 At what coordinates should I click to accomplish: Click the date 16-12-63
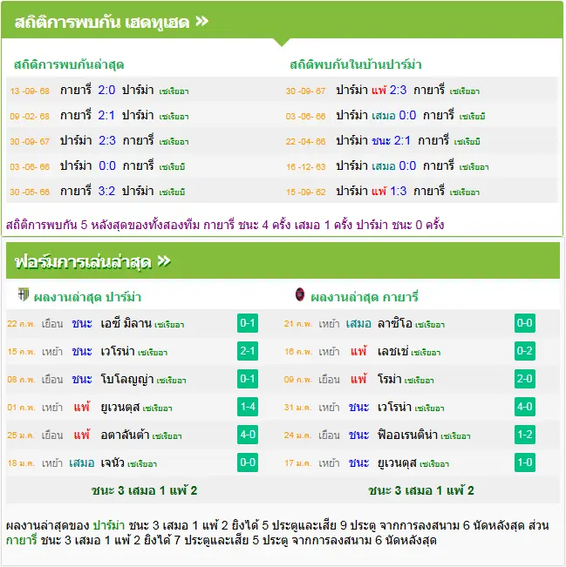(x=305, y=166)
